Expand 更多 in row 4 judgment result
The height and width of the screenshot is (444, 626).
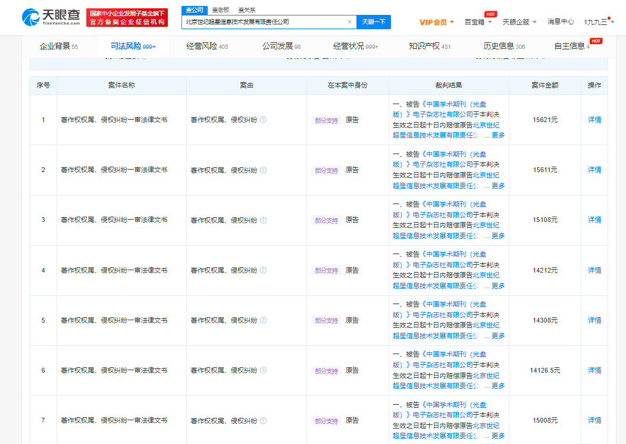point(498,286)
